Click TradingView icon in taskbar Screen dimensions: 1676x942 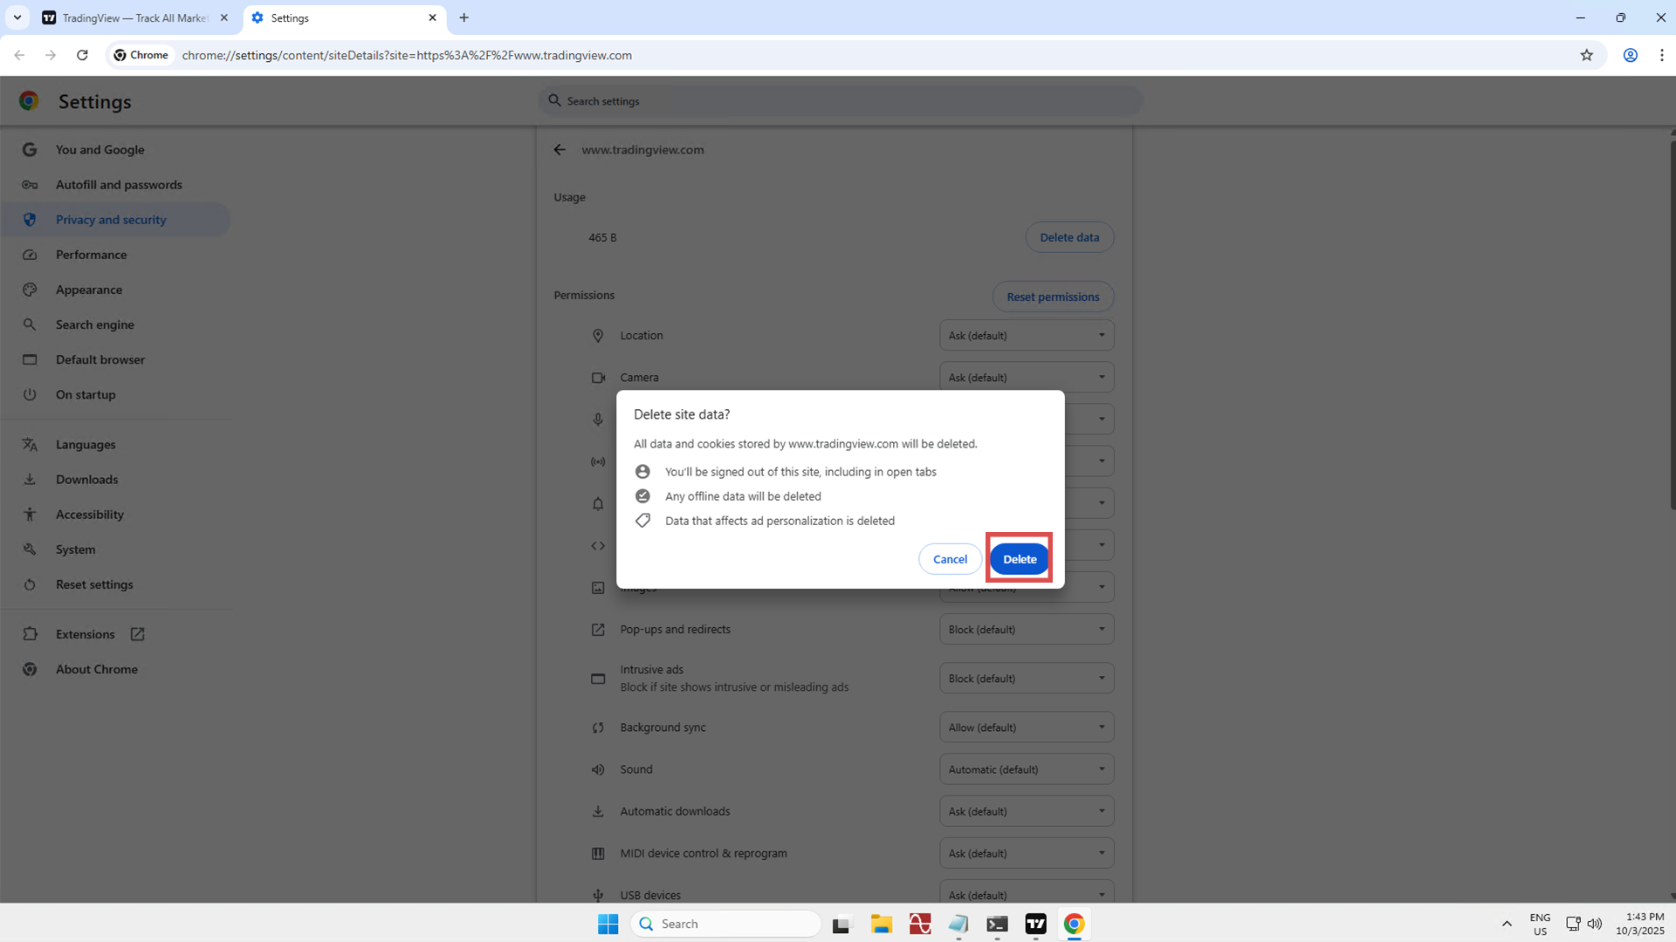(x=1035, y=924)
